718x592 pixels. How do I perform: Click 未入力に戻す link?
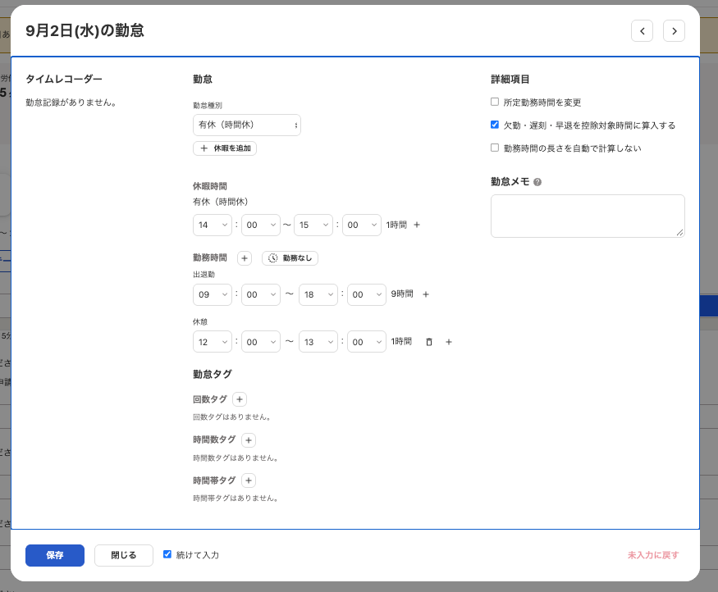coord(653,555)
